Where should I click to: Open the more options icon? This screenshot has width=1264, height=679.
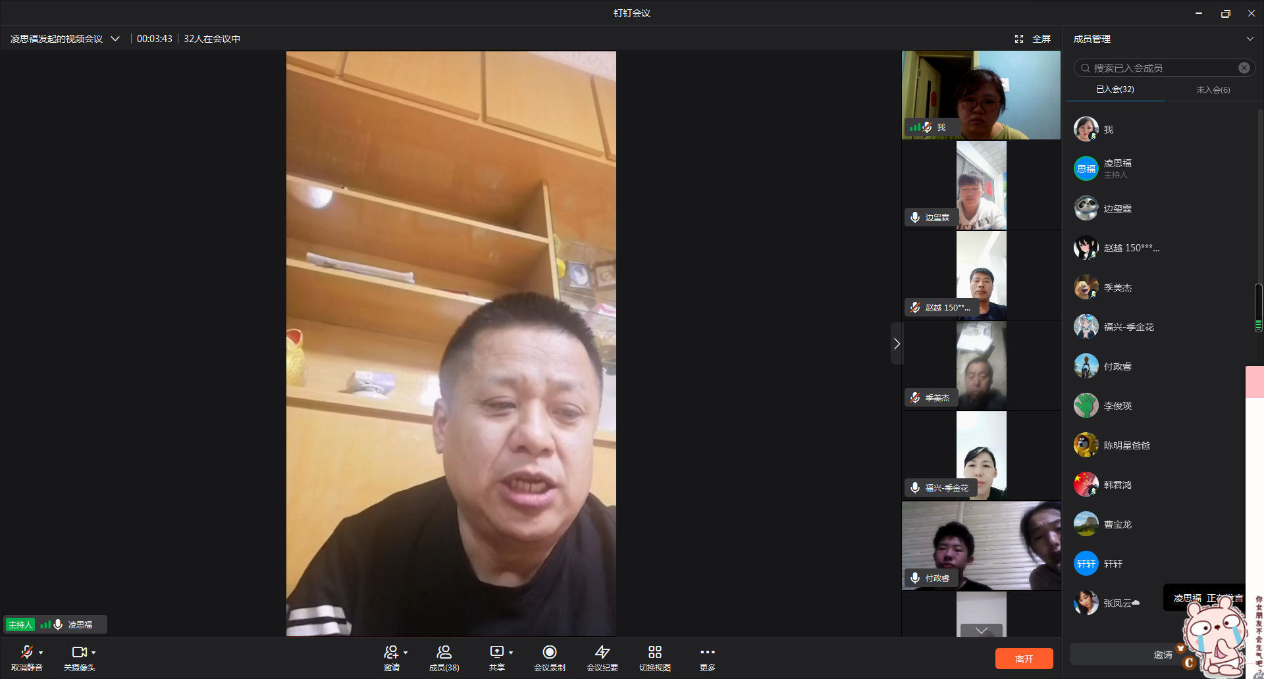(708, 652)
